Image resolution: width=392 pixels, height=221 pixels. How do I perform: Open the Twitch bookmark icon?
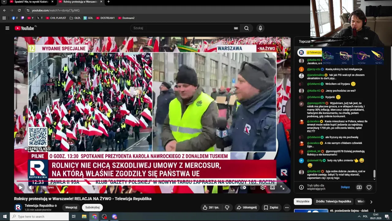pyautogui.click(x=22, y=18)
